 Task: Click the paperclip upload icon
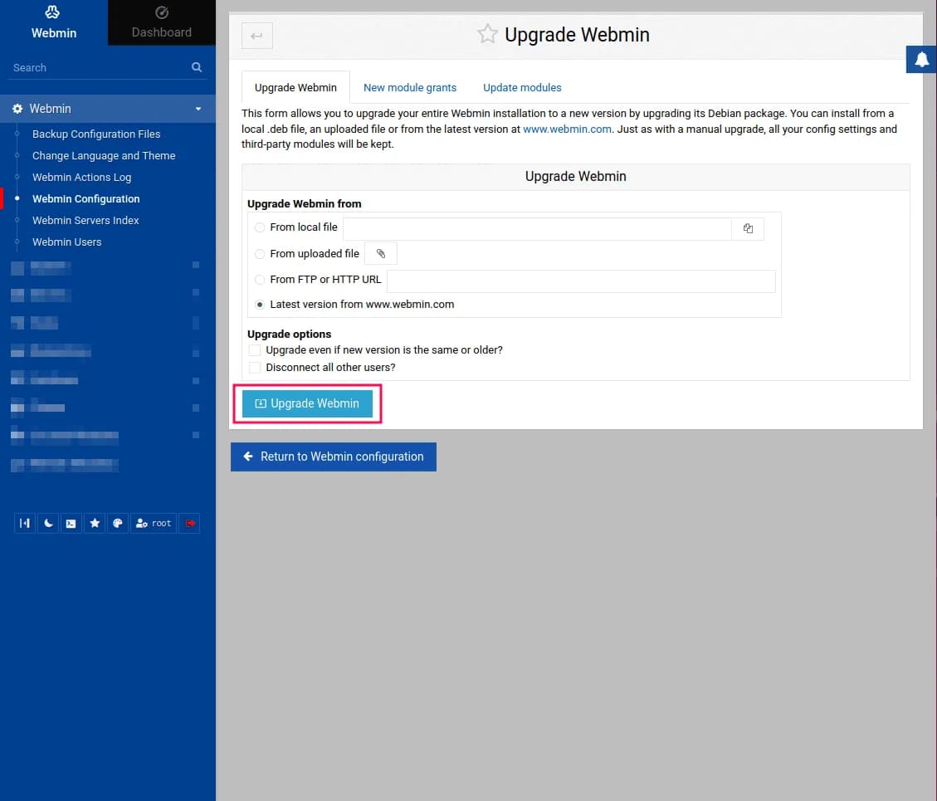tap(381, 253)
